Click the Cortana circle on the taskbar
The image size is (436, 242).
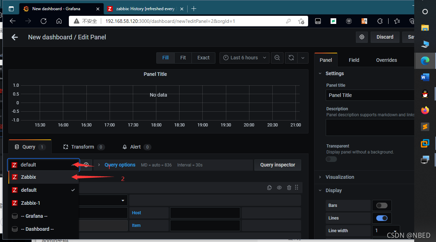pos(425,12)
